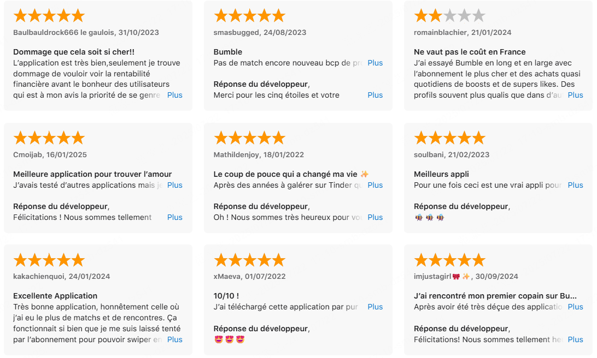Viewport: 597px width, 358px height.
Task: Click the ribbon emoji next to imjustagirl's username
Action: (x=456, y=276)
